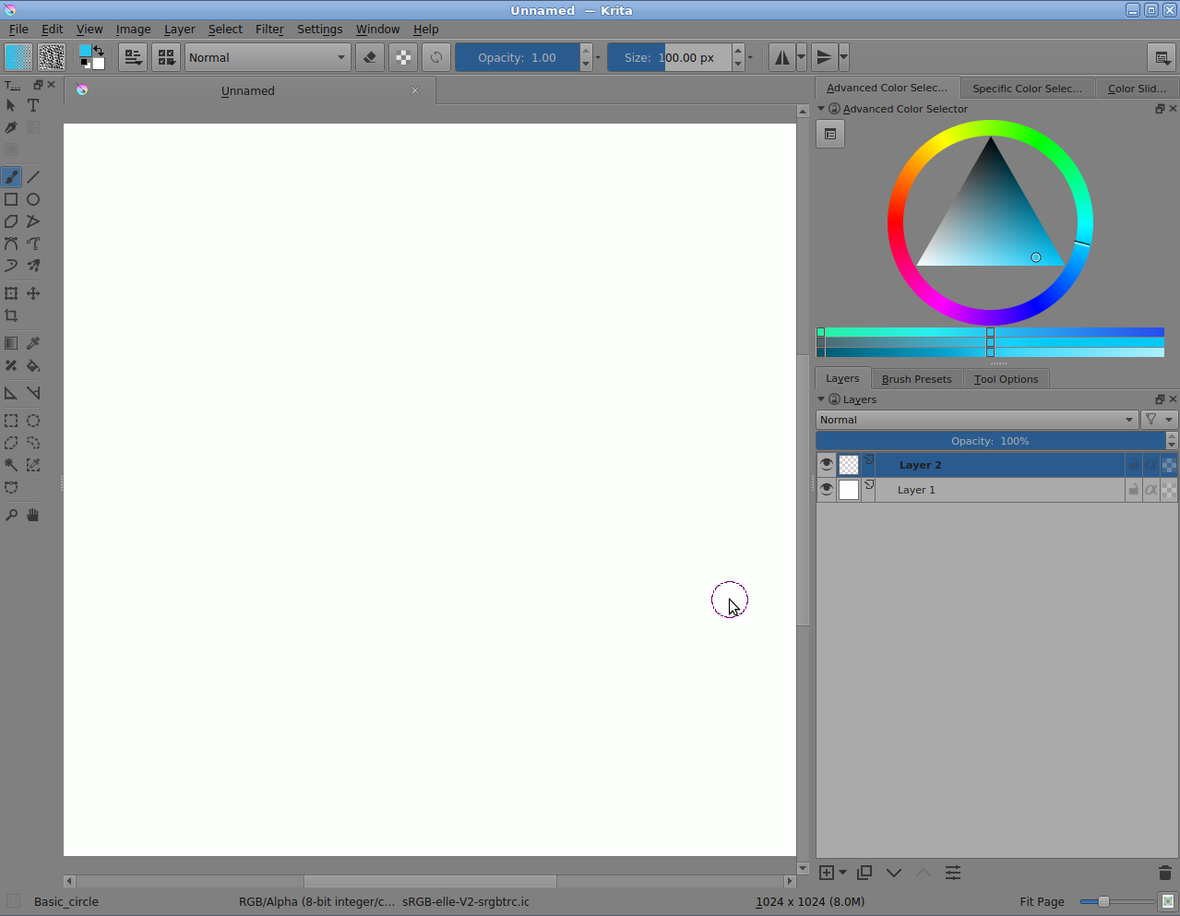Image resolution: width=1180 pixels, height=916 pixels.
Task: Select the Fill tool
Action: pos(33,365)
